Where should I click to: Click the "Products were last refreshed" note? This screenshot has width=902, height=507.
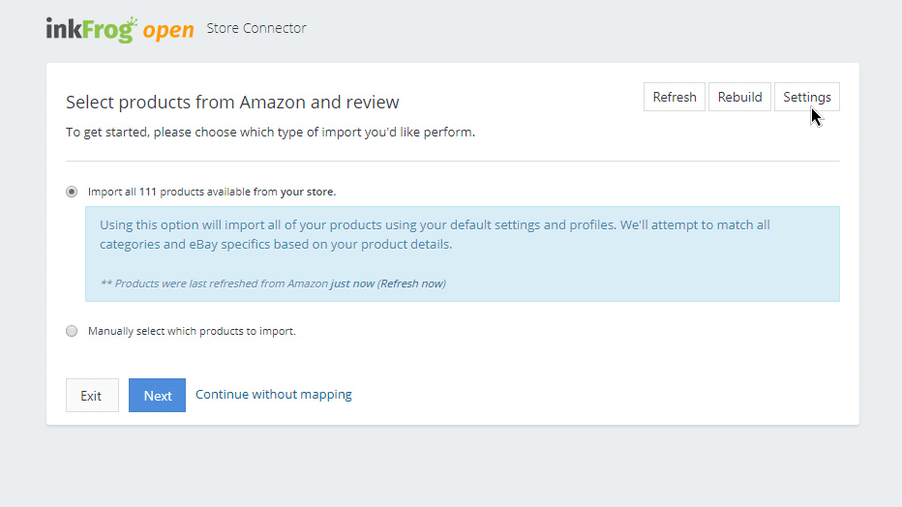point(213,283)
